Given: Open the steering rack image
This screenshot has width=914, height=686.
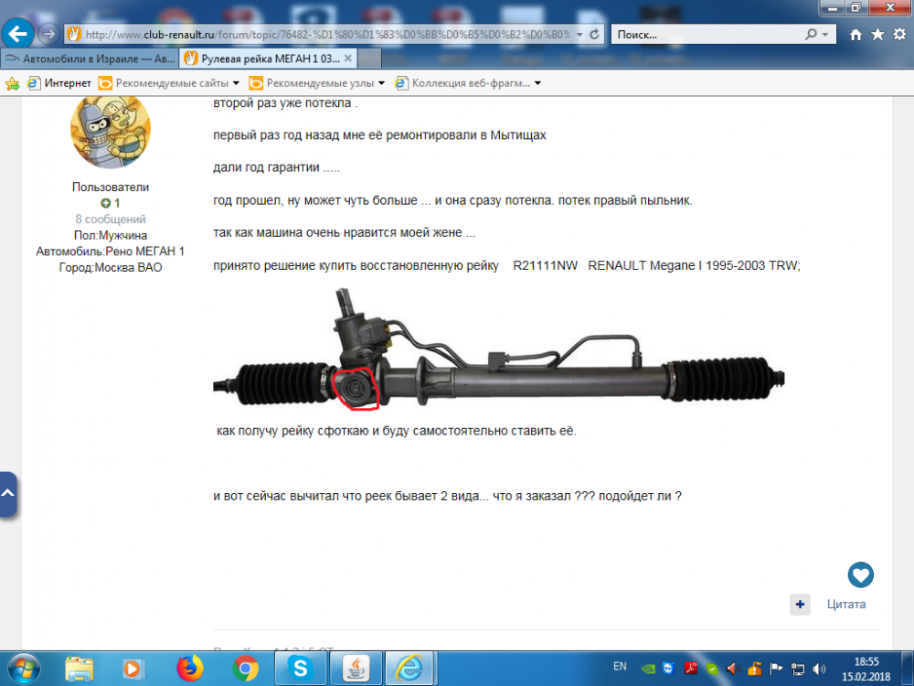Looking at the screenshot, I should pos(499,350).
